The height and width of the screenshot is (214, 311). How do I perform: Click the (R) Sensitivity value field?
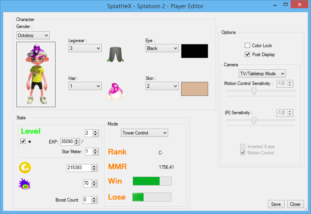click(x=282, y=113)
